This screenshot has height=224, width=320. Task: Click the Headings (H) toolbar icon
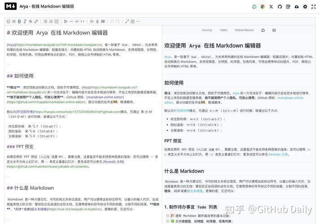coord(14,22)
